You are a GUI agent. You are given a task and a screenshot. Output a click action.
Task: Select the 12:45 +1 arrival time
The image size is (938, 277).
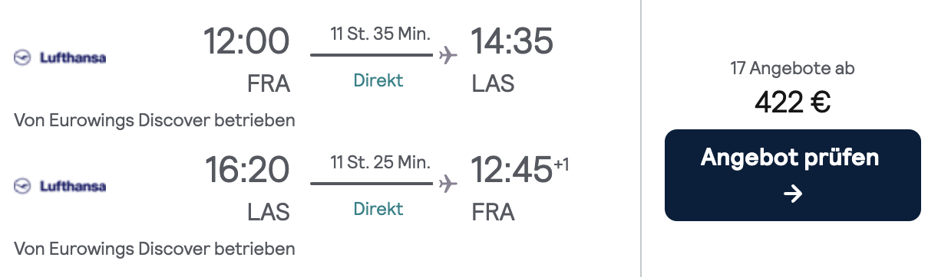click(520, 170)
